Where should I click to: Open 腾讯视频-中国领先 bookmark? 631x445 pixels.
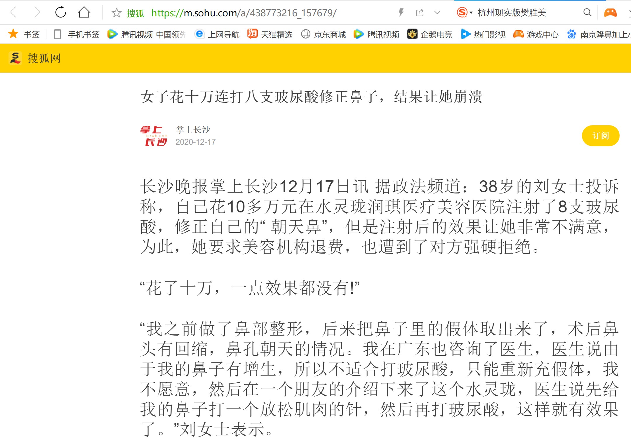click(x=147, y=34)
